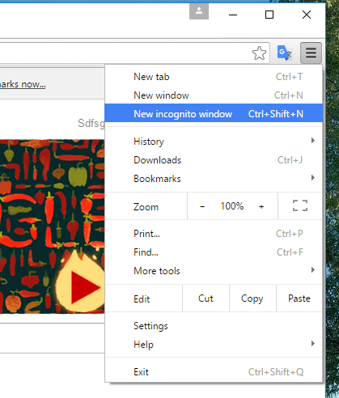Select New incognito window
Image resolution: width=339 pixels, height=398 pixels.
[214, 114]
